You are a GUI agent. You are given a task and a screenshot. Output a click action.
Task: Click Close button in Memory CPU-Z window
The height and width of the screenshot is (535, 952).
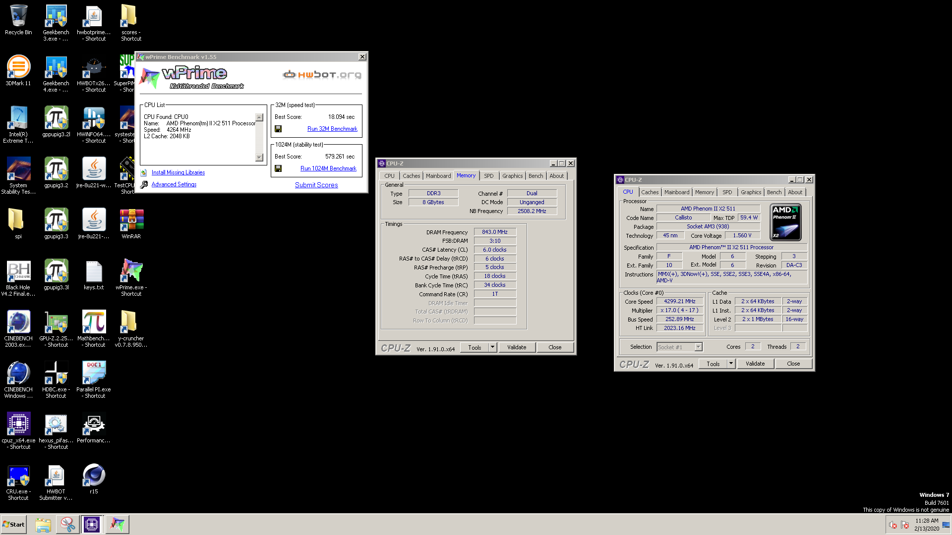(555, 347)
